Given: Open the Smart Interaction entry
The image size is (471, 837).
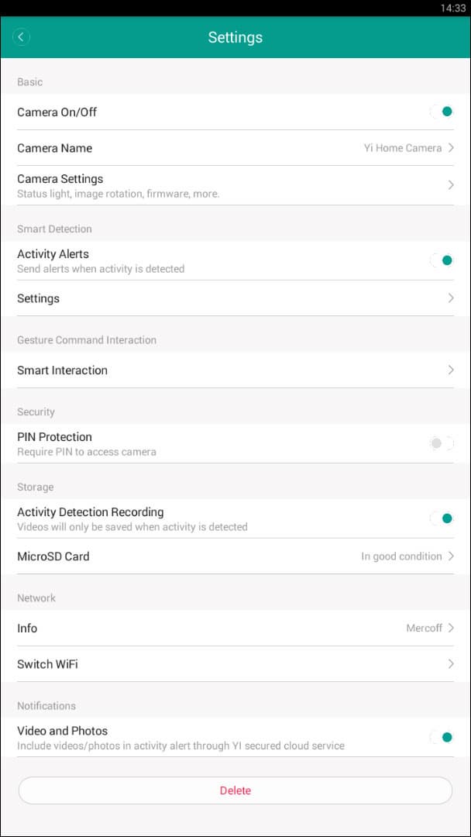Looking at the screenshot, I should click(x=62, y=370).
